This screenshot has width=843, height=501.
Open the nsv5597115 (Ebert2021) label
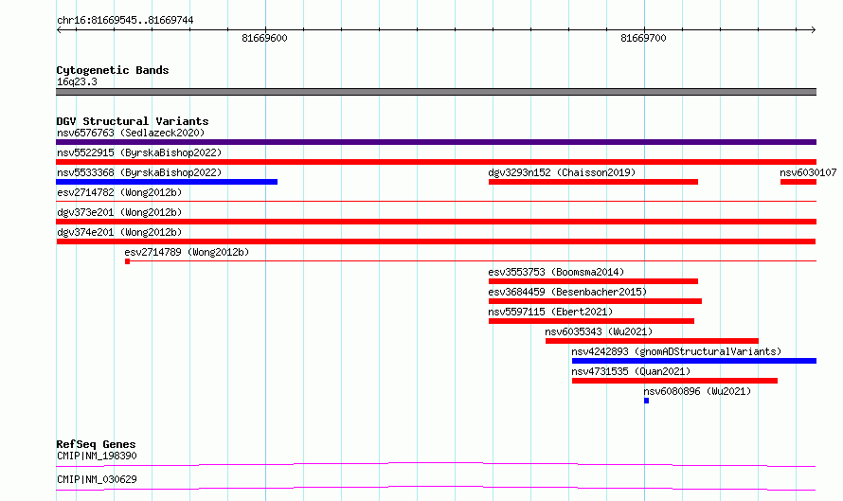point(550,312)
